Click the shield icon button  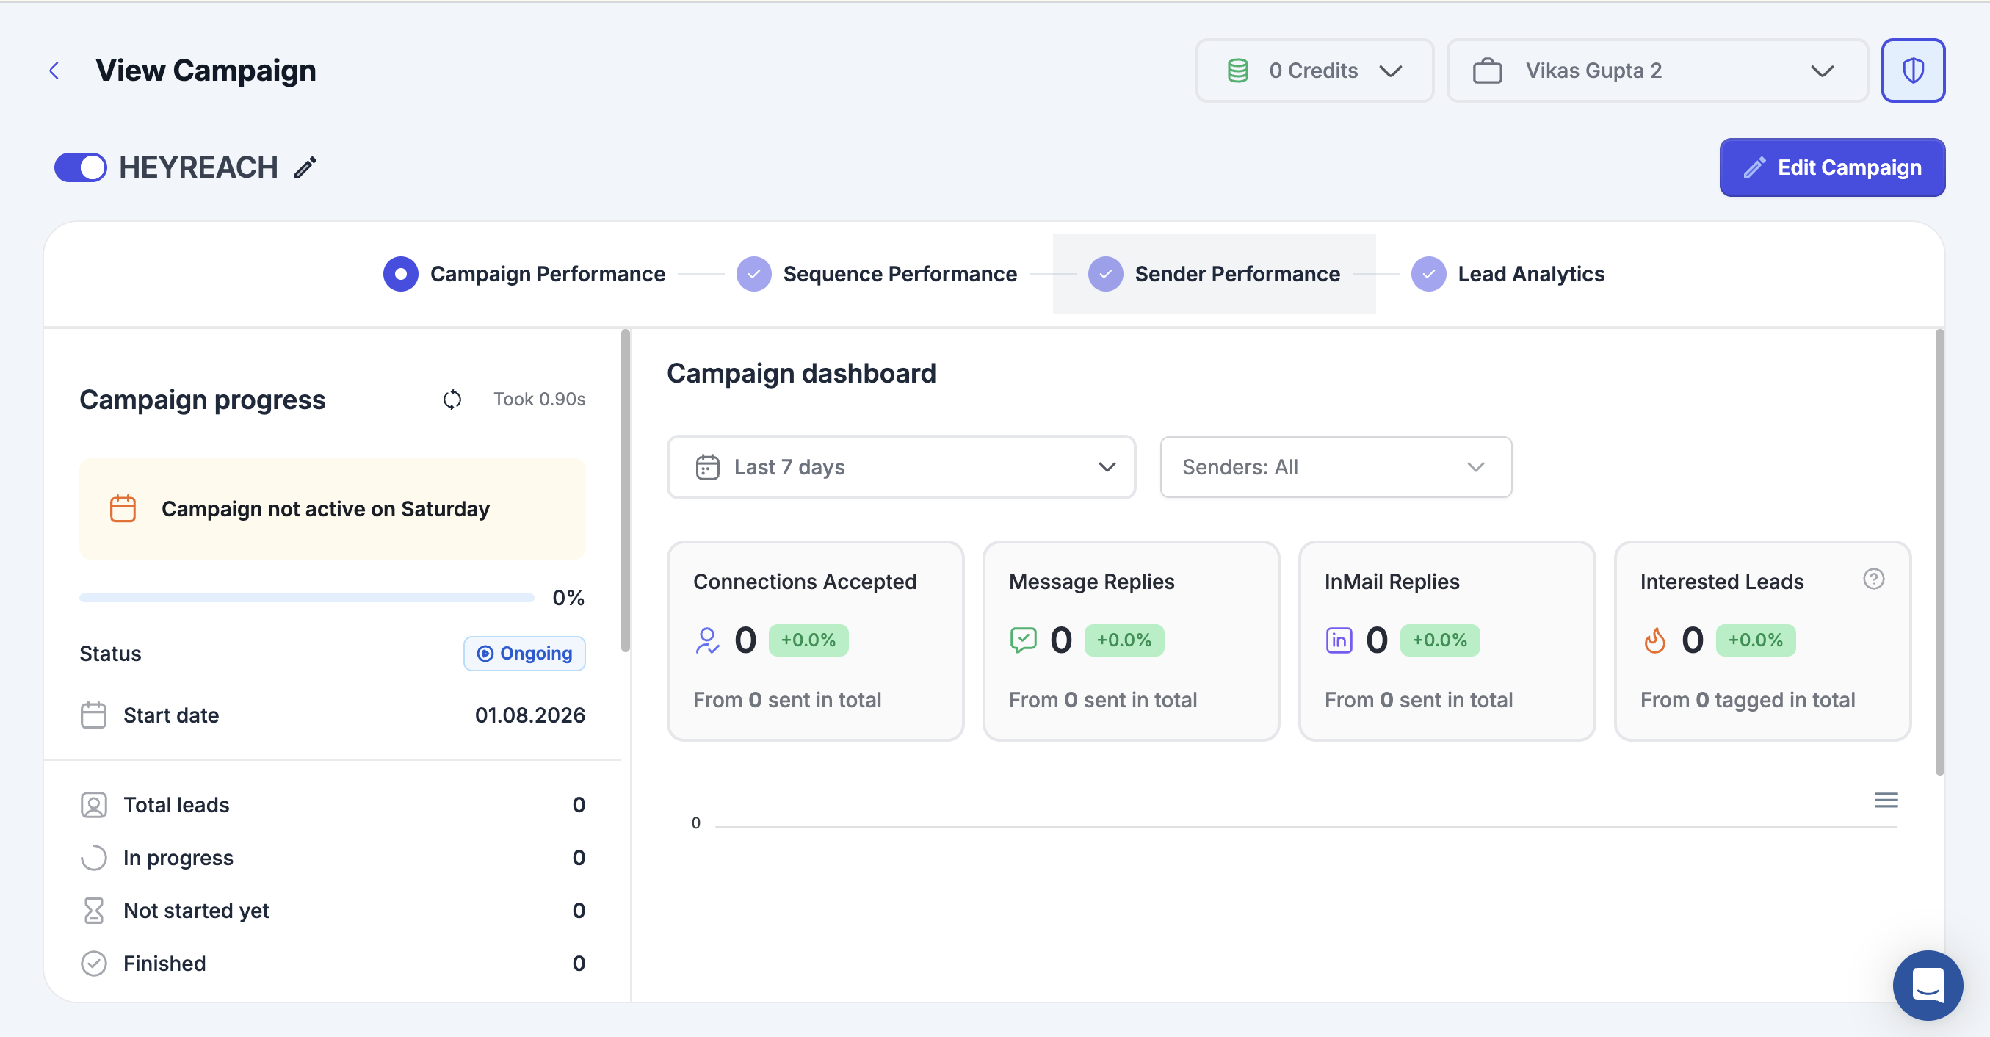pos(1913,71)
